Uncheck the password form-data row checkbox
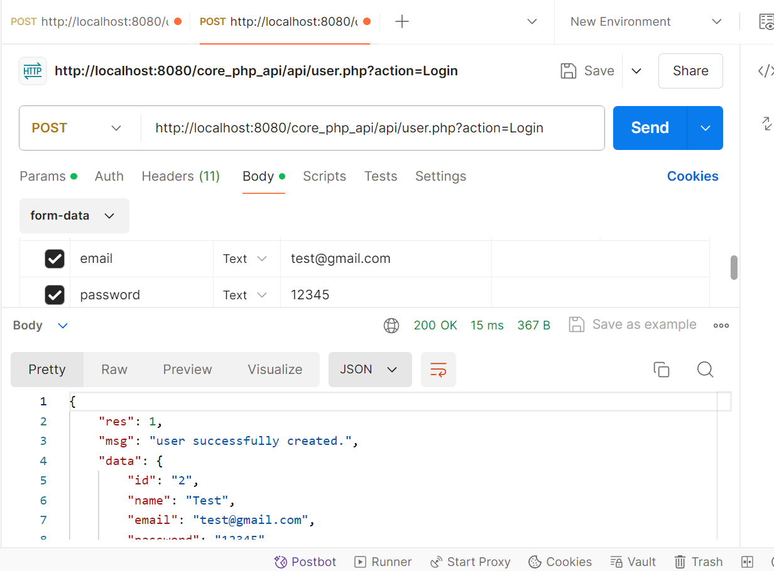Viewport: 774px width, 571px height. point(55,295)
